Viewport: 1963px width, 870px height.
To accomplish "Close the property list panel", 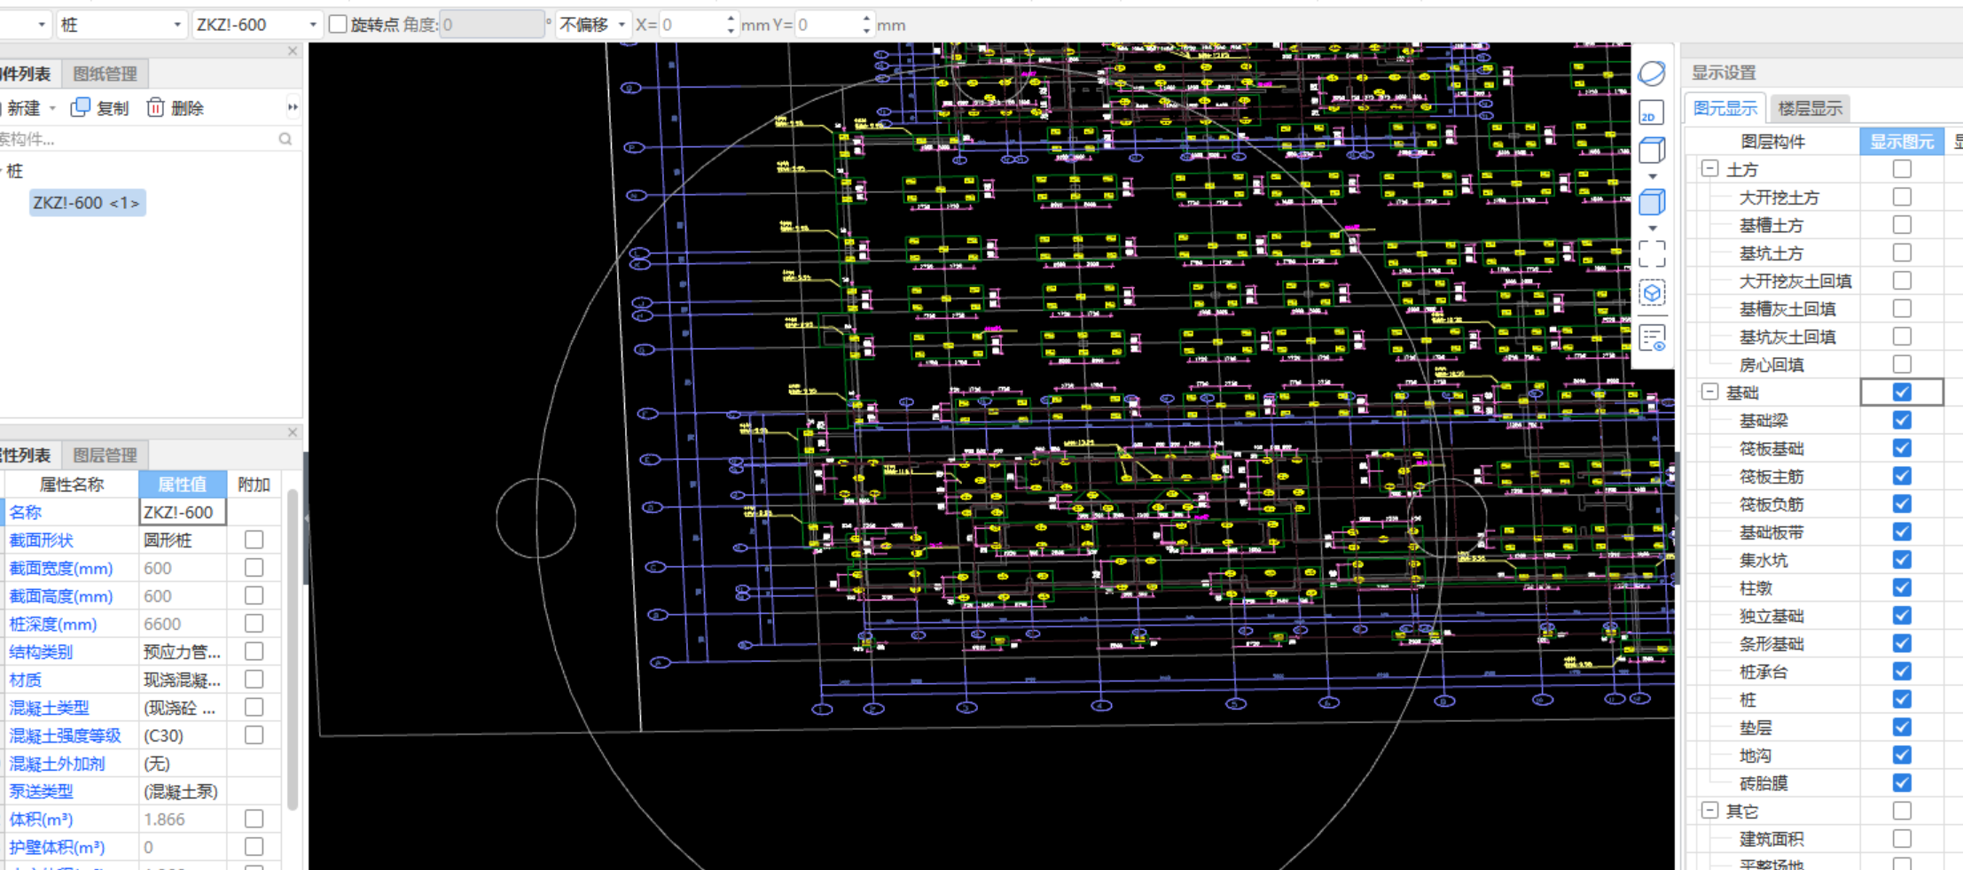I will [293, 432].
